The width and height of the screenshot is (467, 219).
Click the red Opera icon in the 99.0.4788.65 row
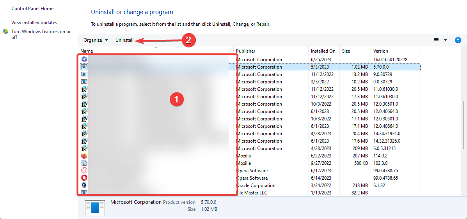(84, 178)
